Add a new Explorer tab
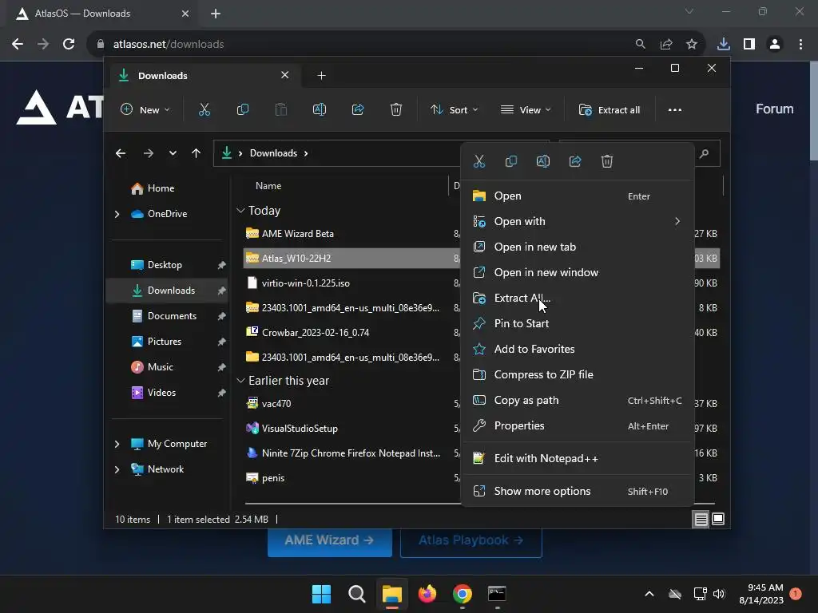The height and width of the screenshot is (613, 818). click(x=321, y=76)
